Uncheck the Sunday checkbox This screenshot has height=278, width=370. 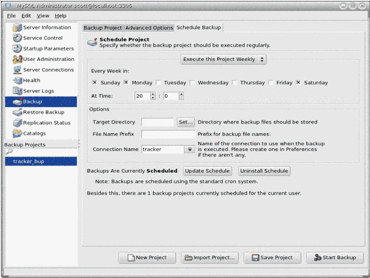pos(94,82)
